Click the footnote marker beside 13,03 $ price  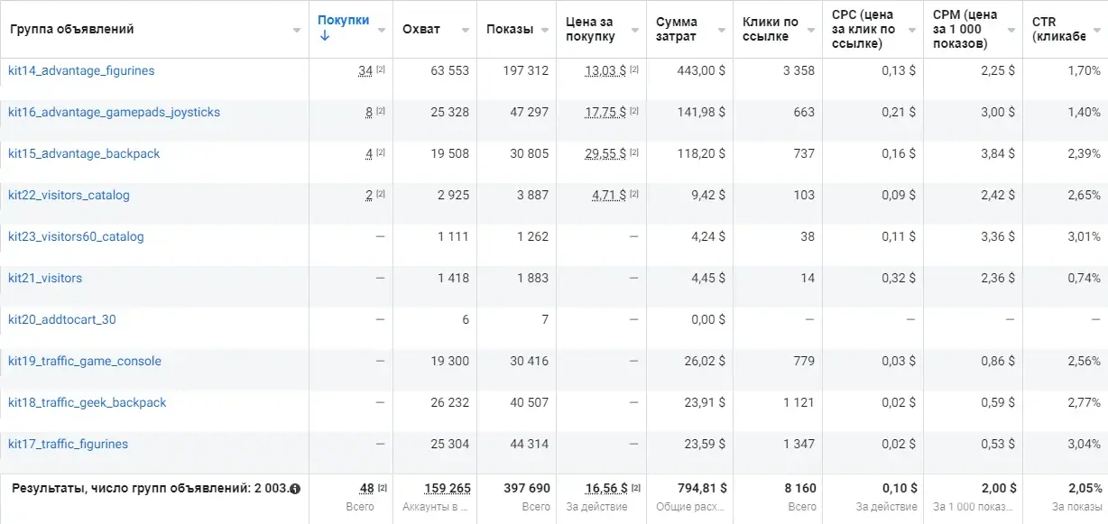click(x=634, y=70)
